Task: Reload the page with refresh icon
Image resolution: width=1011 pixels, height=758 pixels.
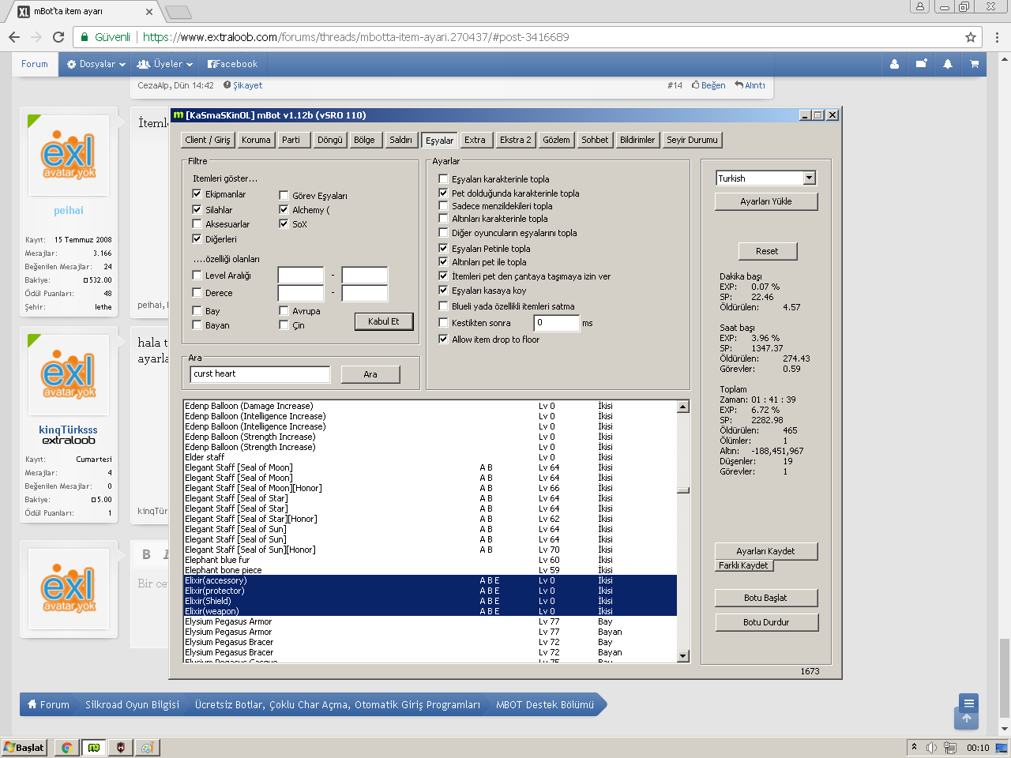Action: point(58,37)
